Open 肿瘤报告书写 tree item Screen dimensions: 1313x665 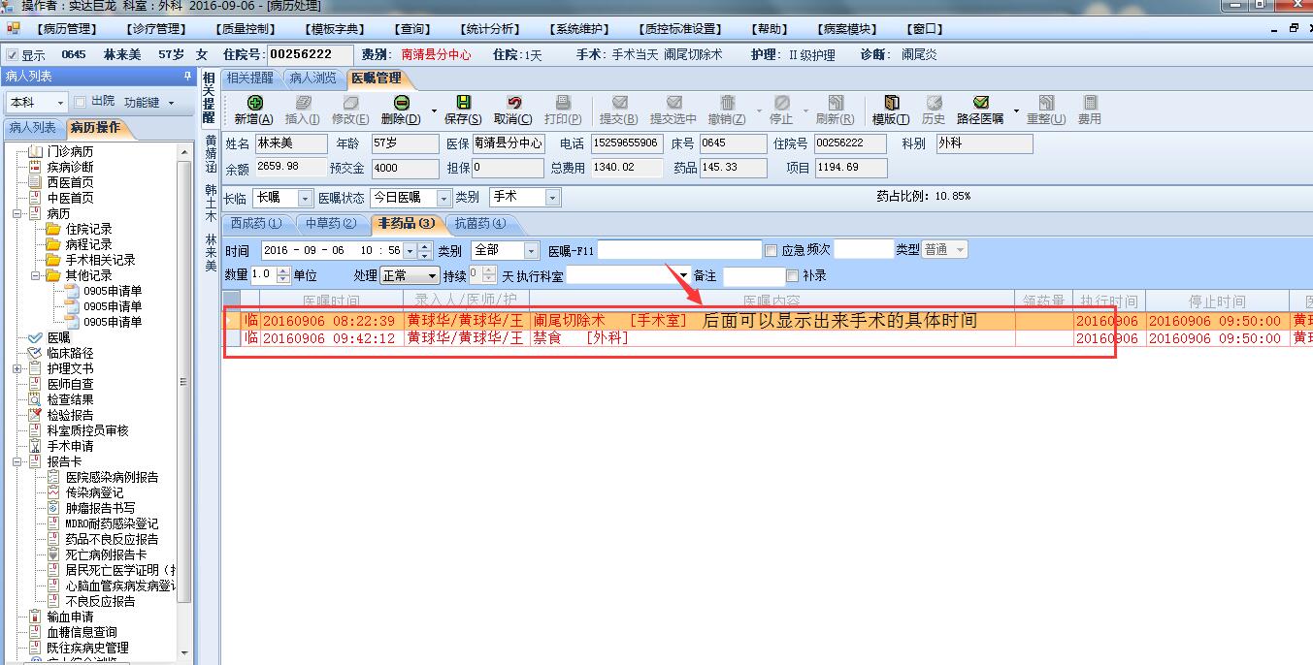coord(100,508)
